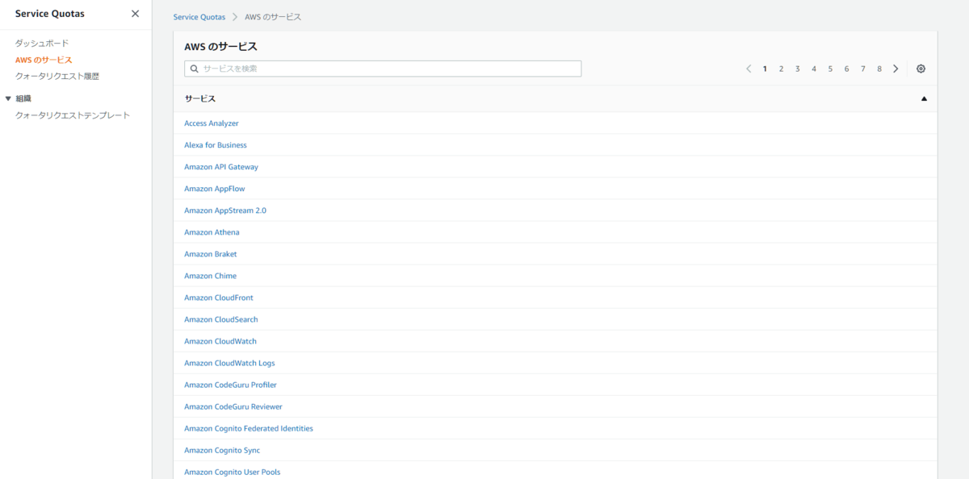Viewport: 969px width, 479px height.
Task: Go to page 5
Action: [x=830, y=69]
